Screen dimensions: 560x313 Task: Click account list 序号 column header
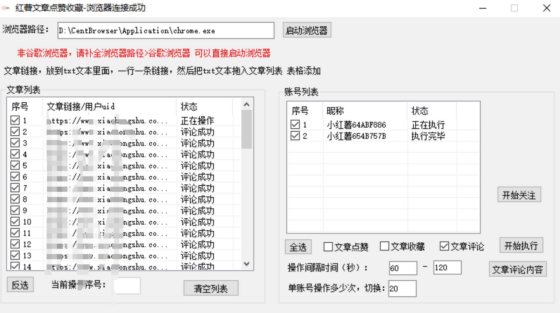305,111
